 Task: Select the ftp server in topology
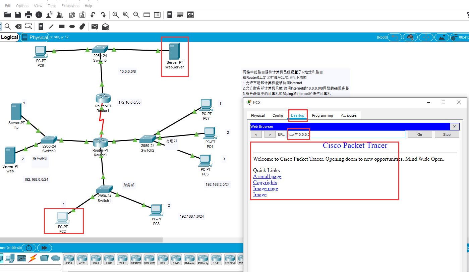16,112
